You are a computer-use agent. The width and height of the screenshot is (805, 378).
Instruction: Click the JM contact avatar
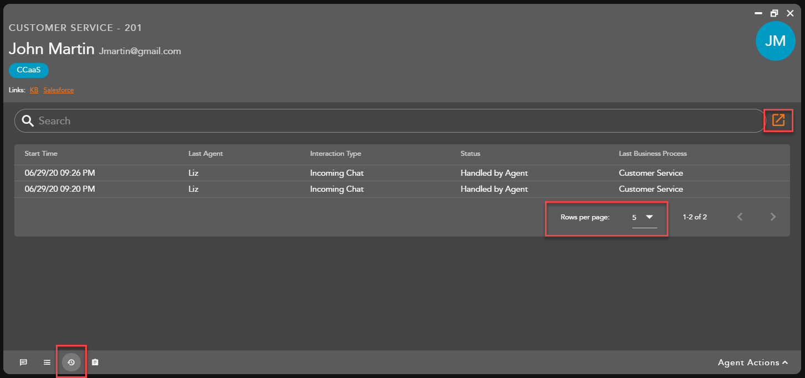coord(775,41)
